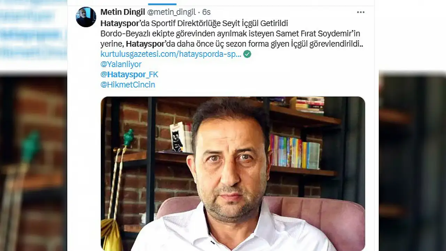This screenshot has height=251, width=446.
Task: Open the @Yalanliyor mention
Action: point(121,64)
